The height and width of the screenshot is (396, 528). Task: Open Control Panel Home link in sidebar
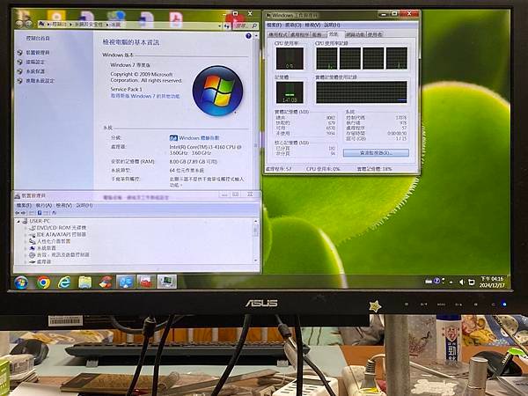click(x=38, y=39)
